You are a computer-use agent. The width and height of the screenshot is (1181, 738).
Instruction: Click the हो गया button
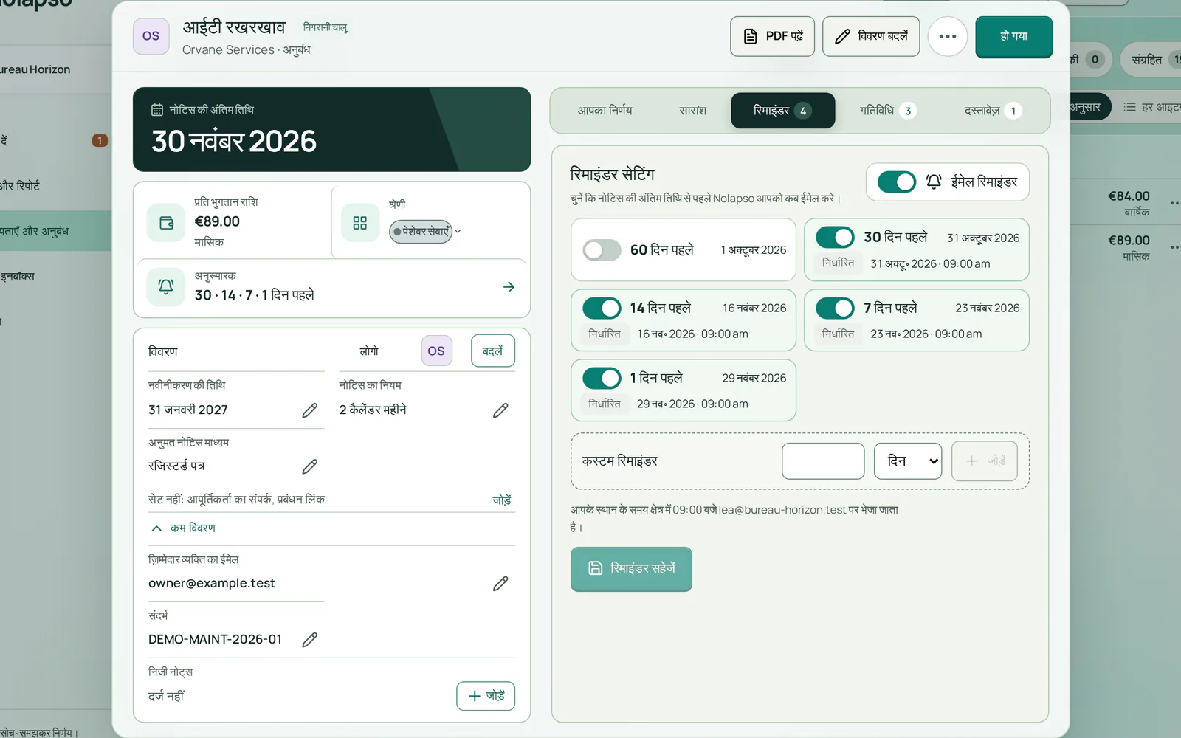pyautogui.click(x=1013, y=36)
